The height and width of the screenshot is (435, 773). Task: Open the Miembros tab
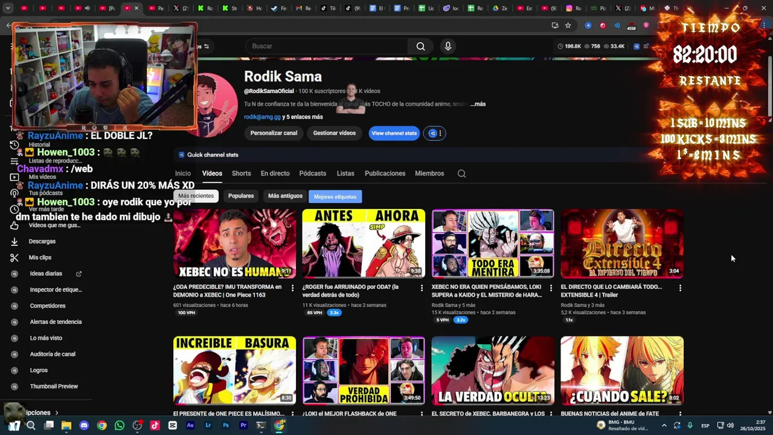click(x=429, y=173)
